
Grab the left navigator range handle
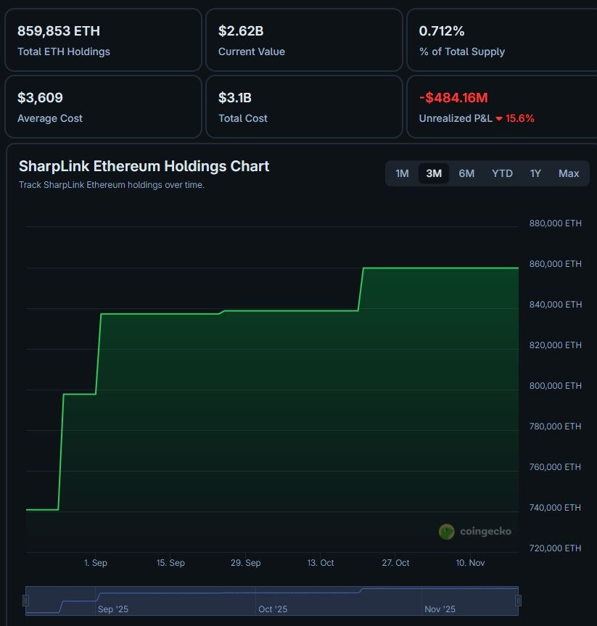[26, 601]
